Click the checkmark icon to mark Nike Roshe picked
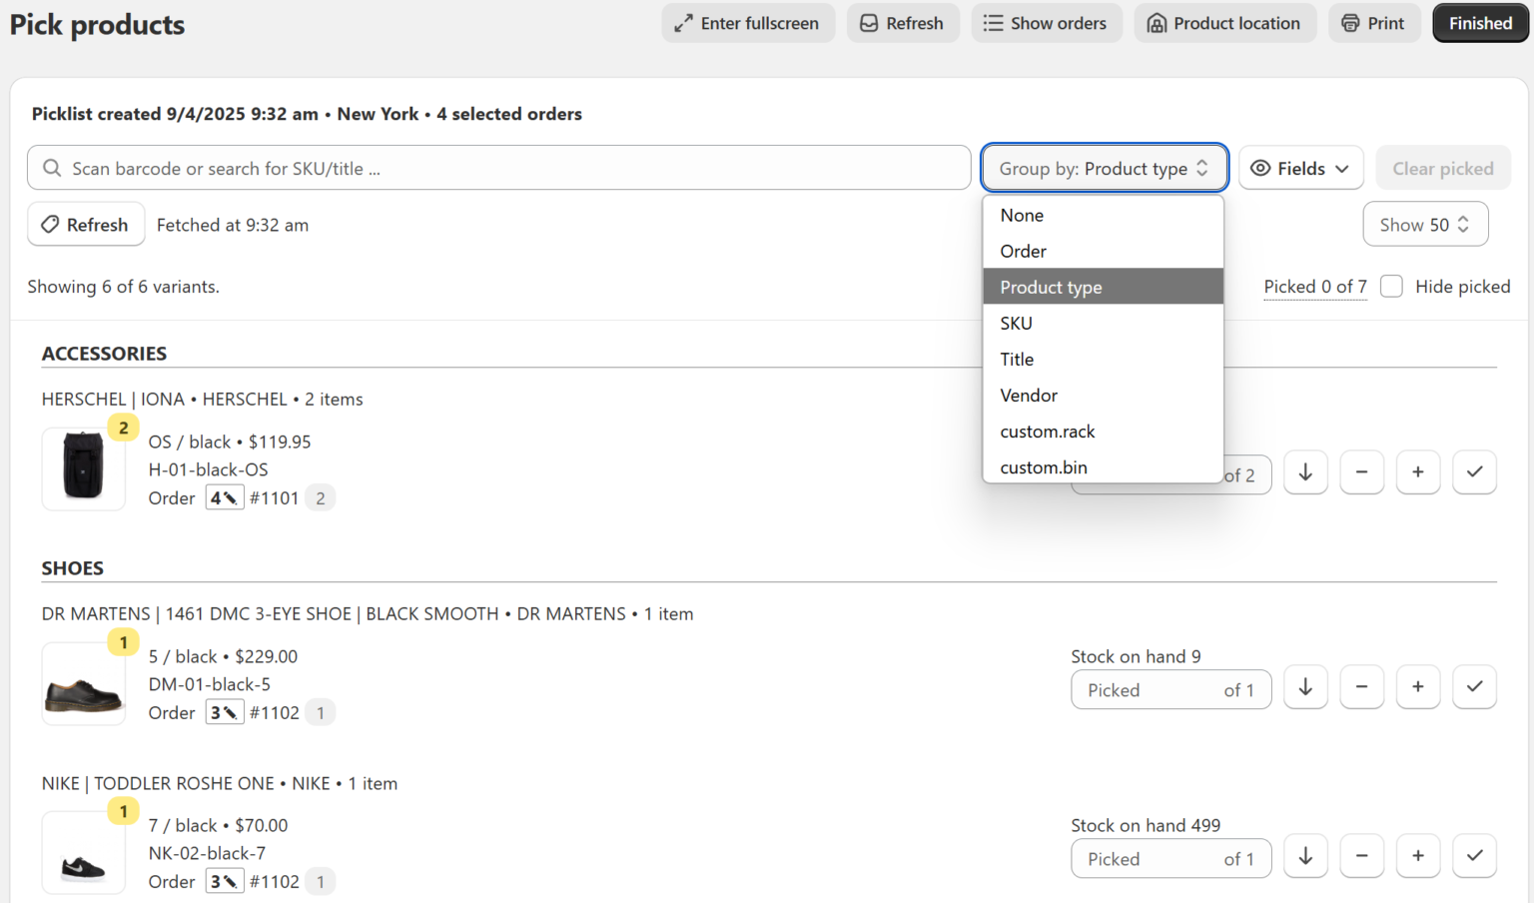Screen dimensions: 1534x903 click(1474, 856)
